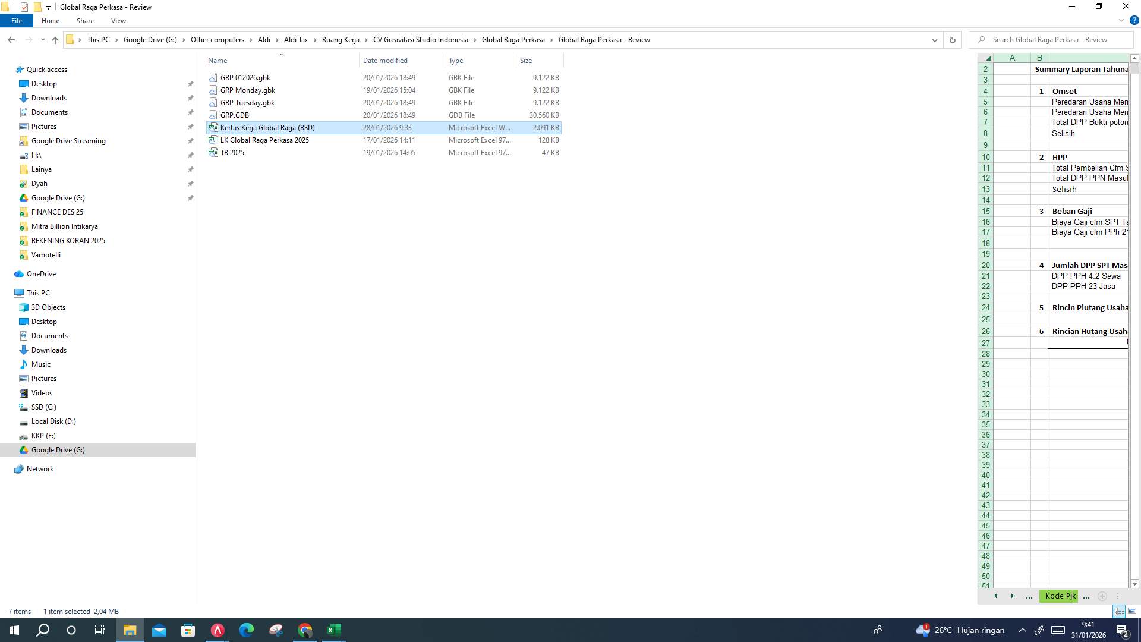Launch Microsoft Edge from the taskbar
Image resolution: width=1141 pixels, height=642 pixels.
click(247, 630)
